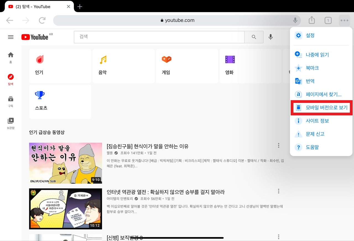This screenshot has width=354, height=241.
Task: Choose 문제 신고 in the menu
Action: [x=321, y=134]
